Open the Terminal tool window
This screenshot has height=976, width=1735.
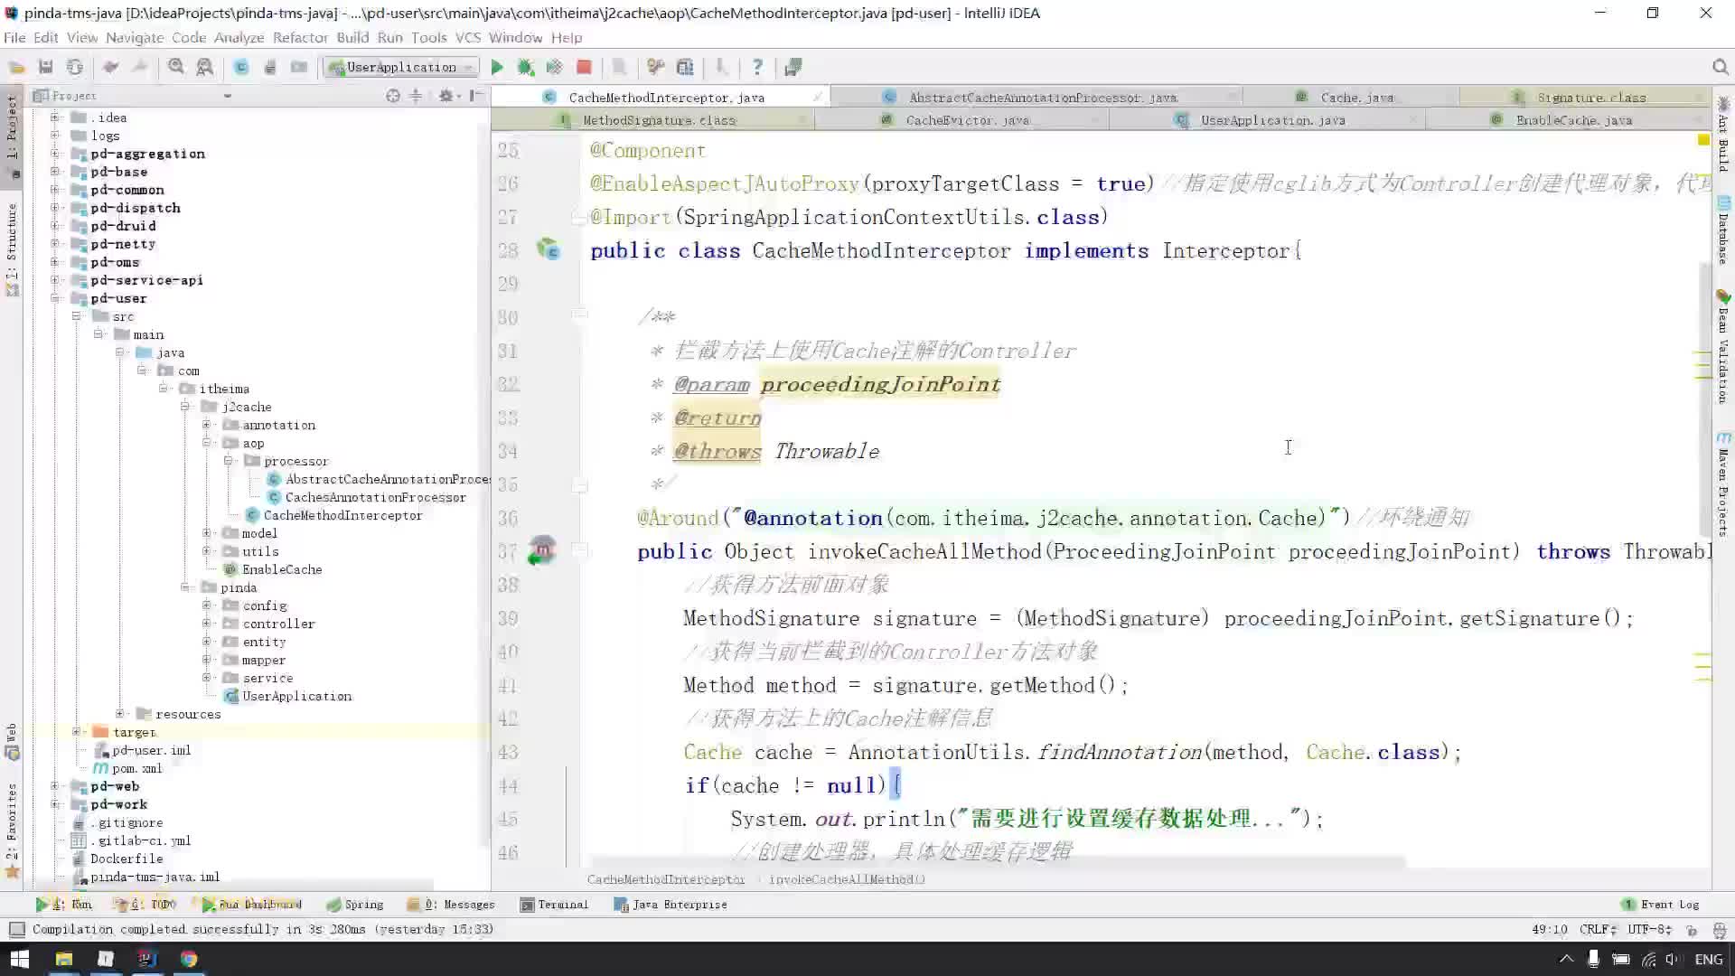click(x=554, y=905)
